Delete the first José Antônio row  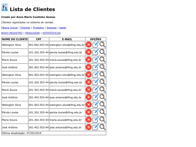[x=89, y=67]
